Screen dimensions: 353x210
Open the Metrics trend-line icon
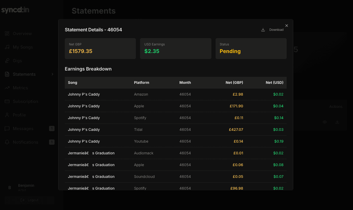[x=7, y=88]
